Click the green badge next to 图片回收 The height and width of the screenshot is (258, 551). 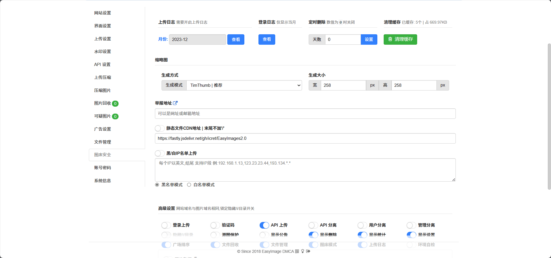(115, 103)
